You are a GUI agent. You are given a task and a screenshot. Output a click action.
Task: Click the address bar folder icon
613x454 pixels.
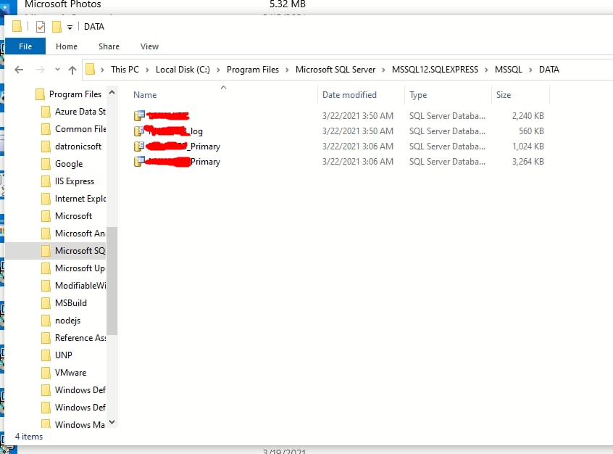point(91,70)
